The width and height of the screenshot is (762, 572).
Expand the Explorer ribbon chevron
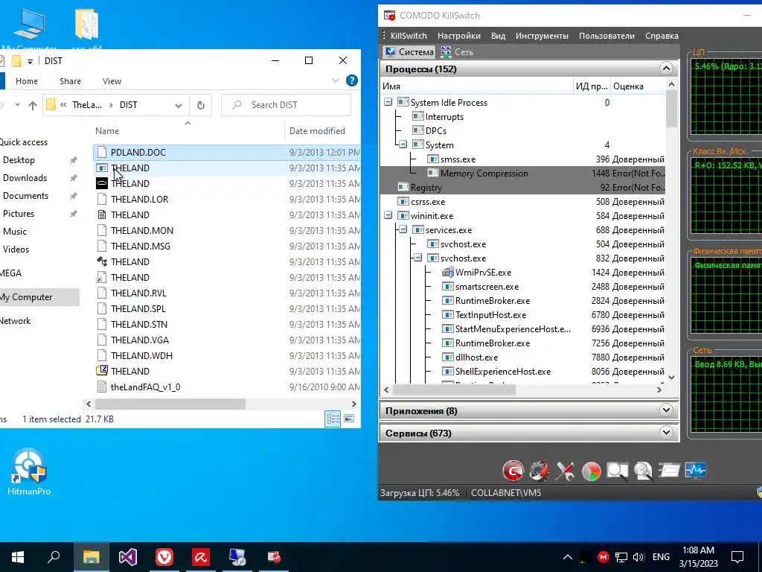coord(336,80)
